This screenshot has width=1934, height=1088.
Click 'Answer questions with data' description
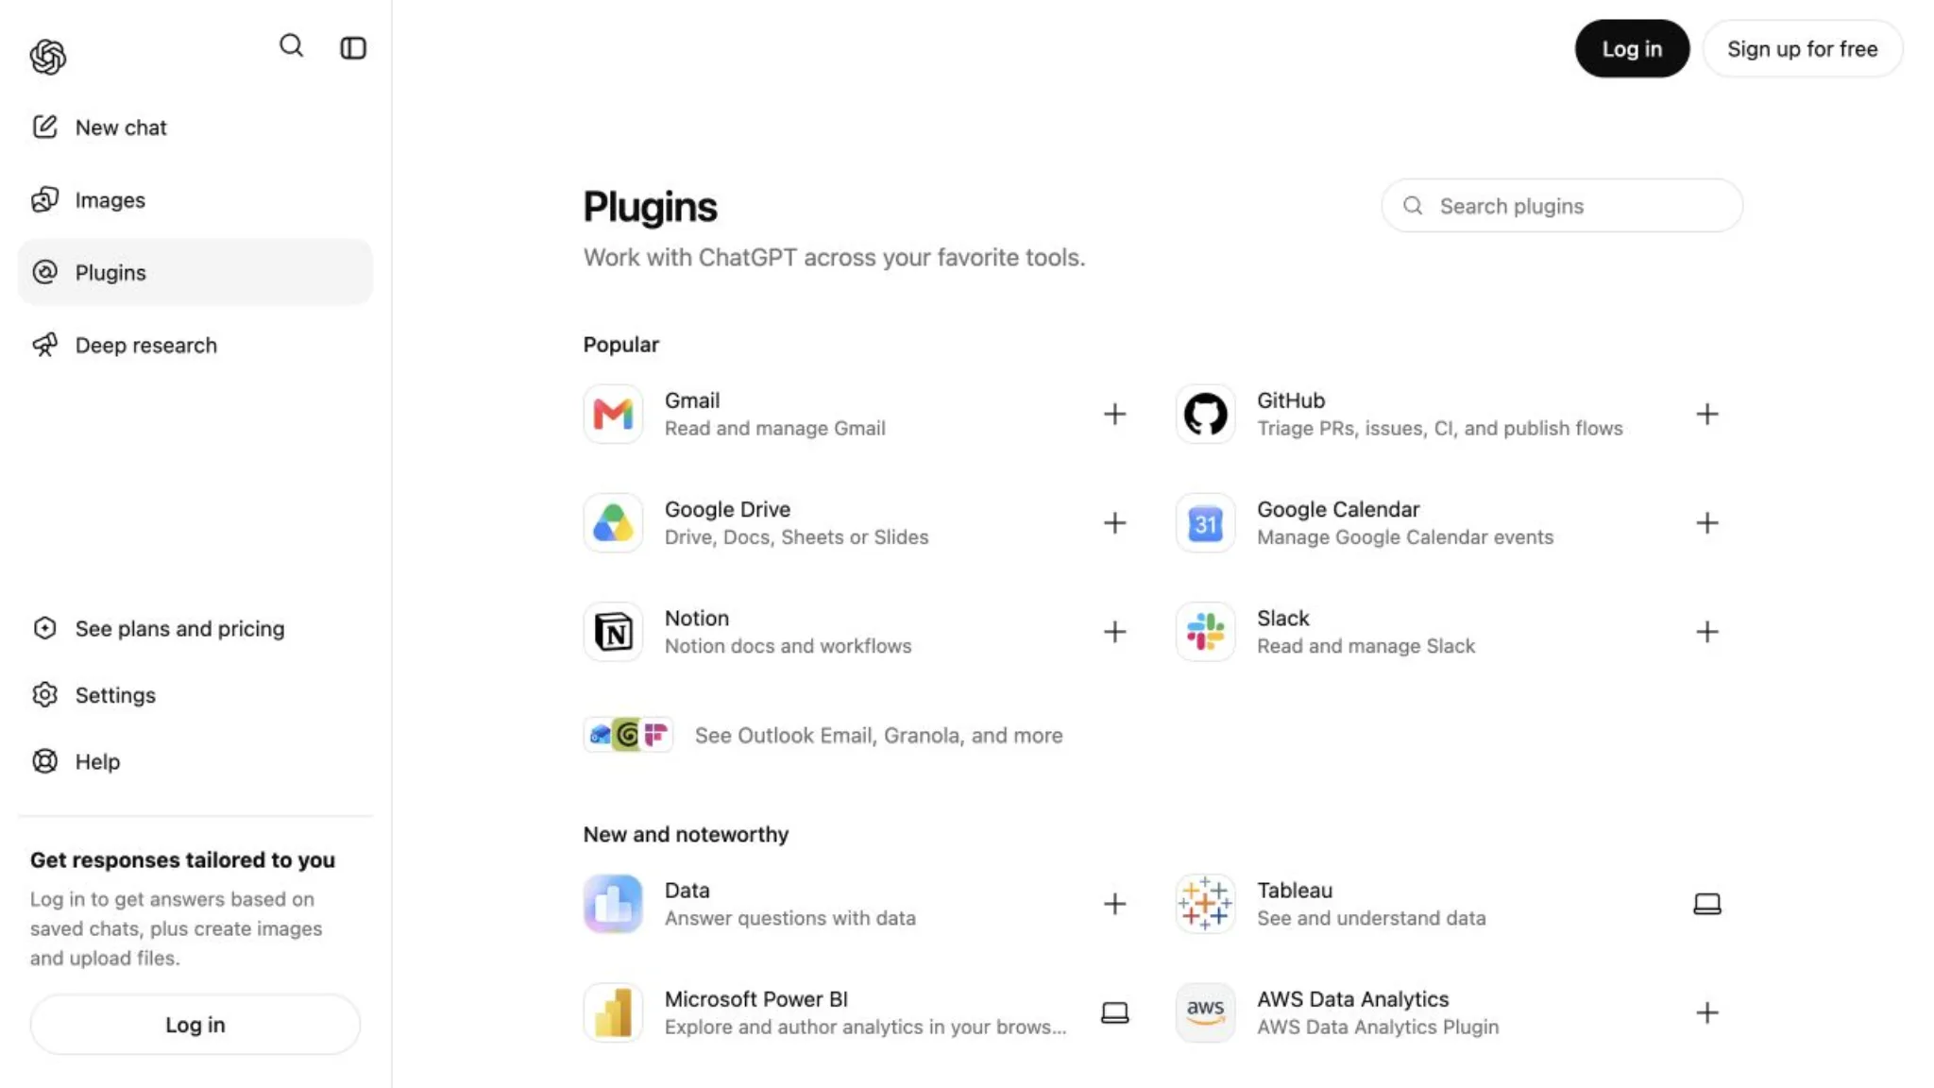[x=790, y=918]
